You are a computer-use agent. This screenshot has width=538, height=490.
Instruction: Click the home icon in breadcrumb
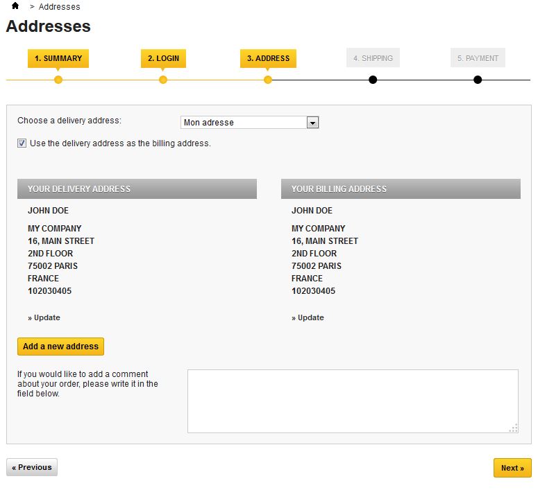point(15,6)
